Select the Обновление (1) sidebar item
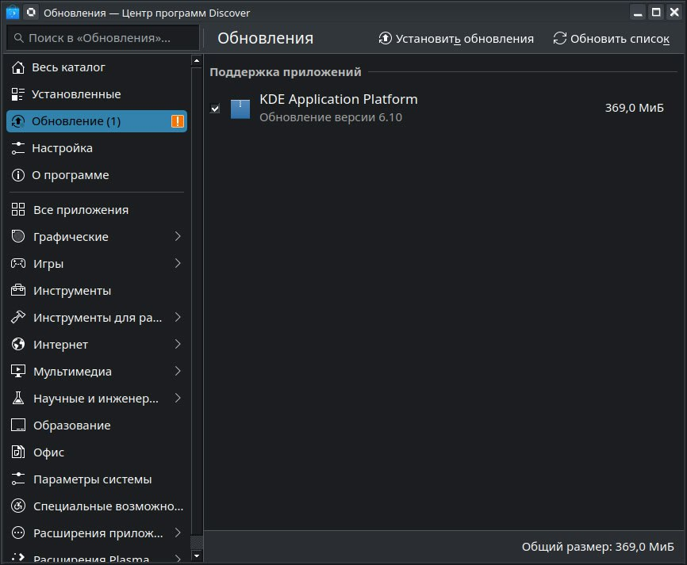Screen dimensions: 687x565 click(97, 121)
